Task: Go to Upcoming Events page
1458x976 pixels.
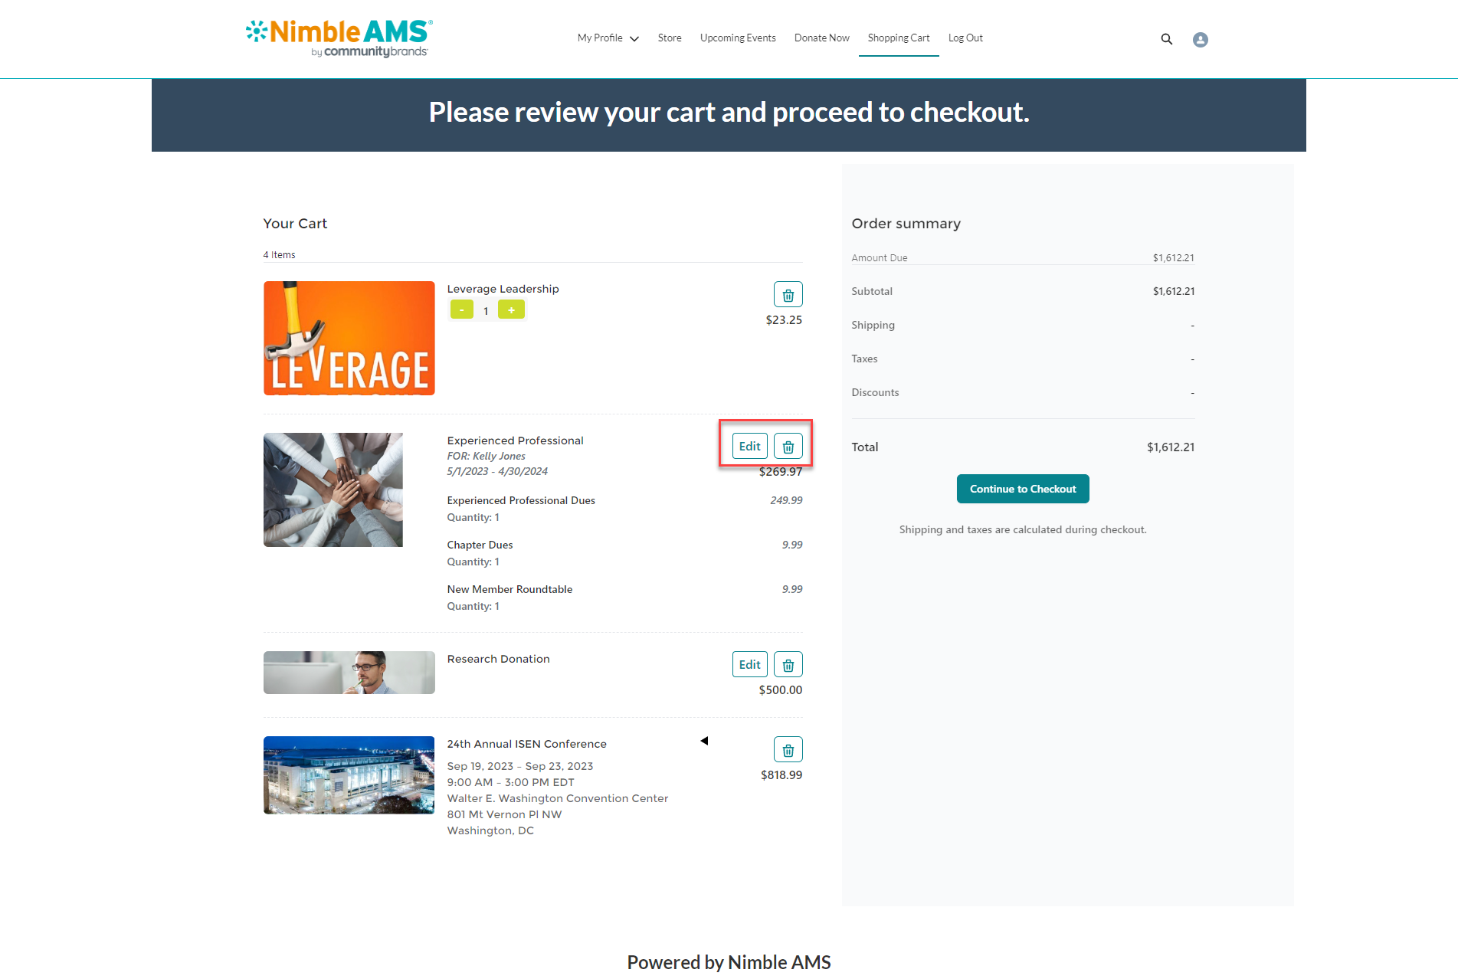Action: 738,38
